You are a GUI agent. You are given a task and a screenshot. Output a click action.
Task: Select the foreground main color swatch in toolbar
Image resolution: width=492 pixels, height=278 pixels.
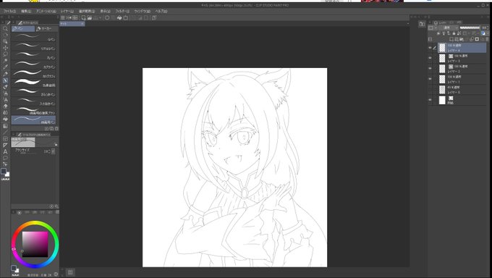(x=4, y=171)
